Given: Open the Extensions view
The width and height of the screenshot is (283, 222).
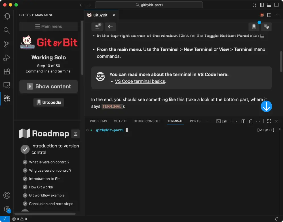Looking at the screenshot, I should pos(7,71).
